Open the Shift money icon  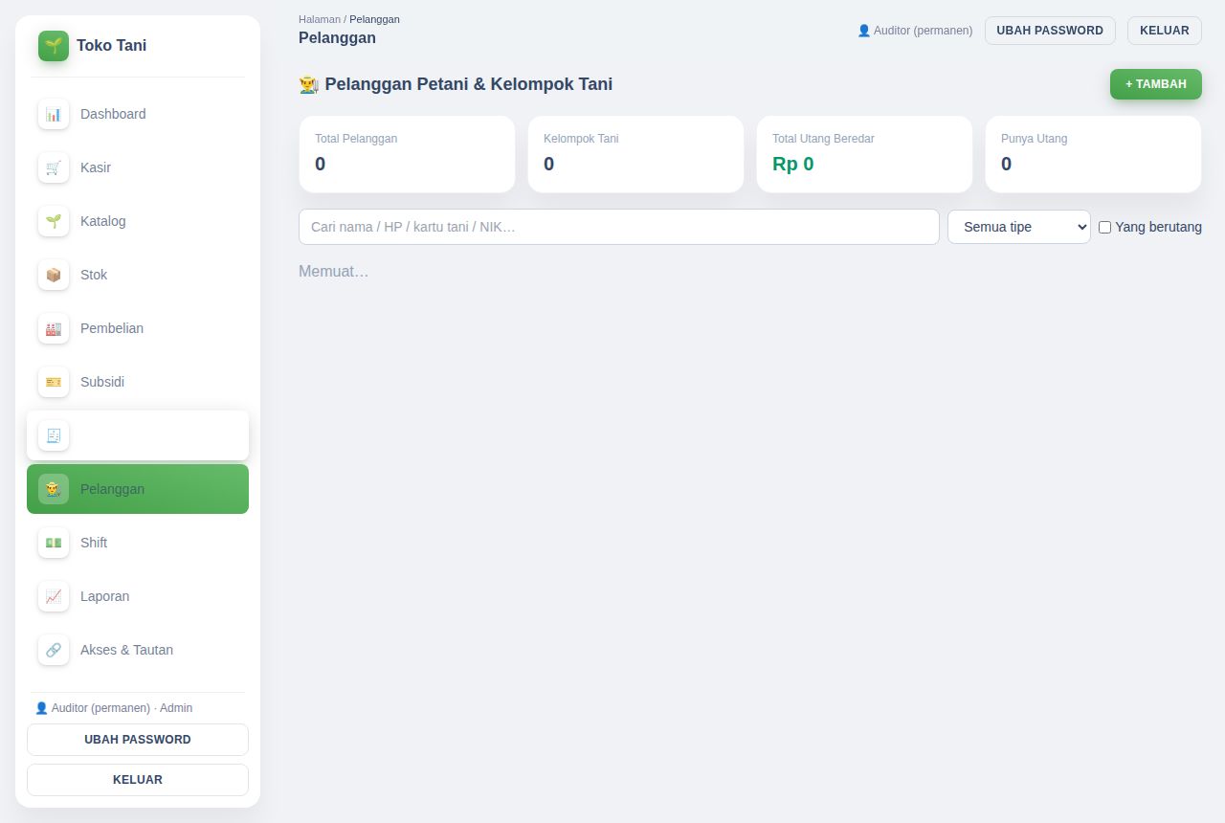(x=54, y=543)
